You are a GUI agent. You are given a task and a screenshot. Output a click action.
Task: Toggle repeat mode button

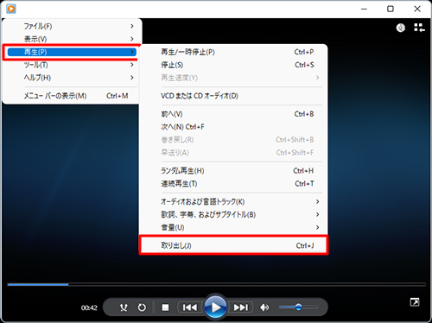142,307
